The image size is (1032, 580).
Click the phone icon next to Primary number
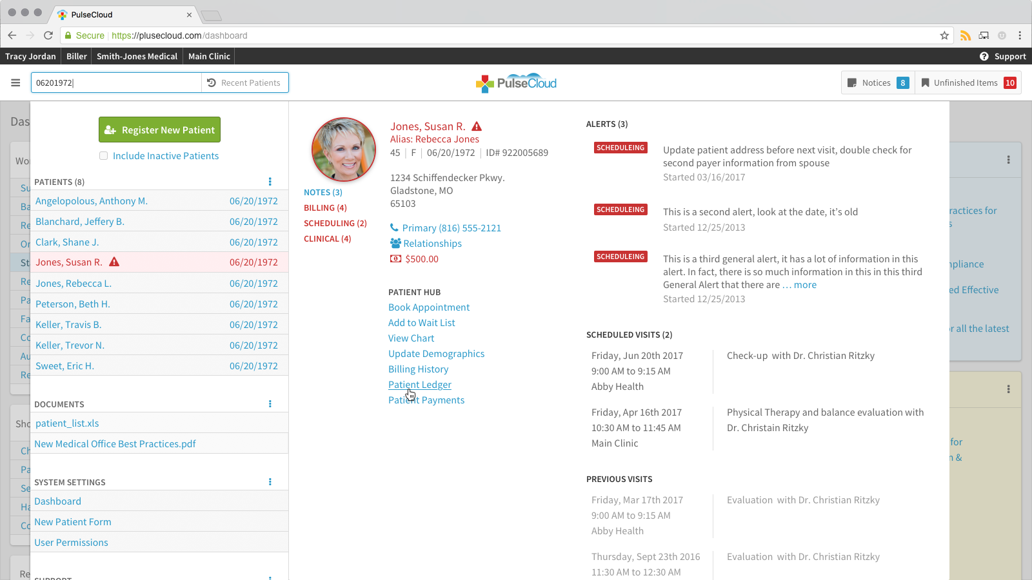coord(394,227)
